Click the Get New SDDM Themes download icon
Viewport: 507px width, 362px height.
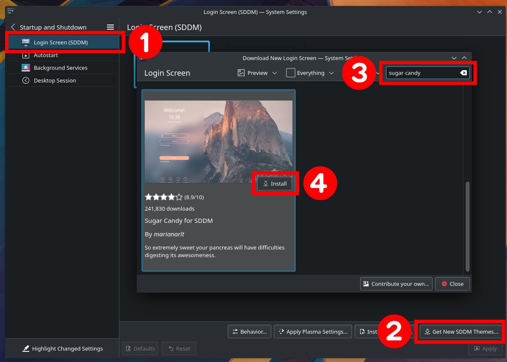point(427,332)
